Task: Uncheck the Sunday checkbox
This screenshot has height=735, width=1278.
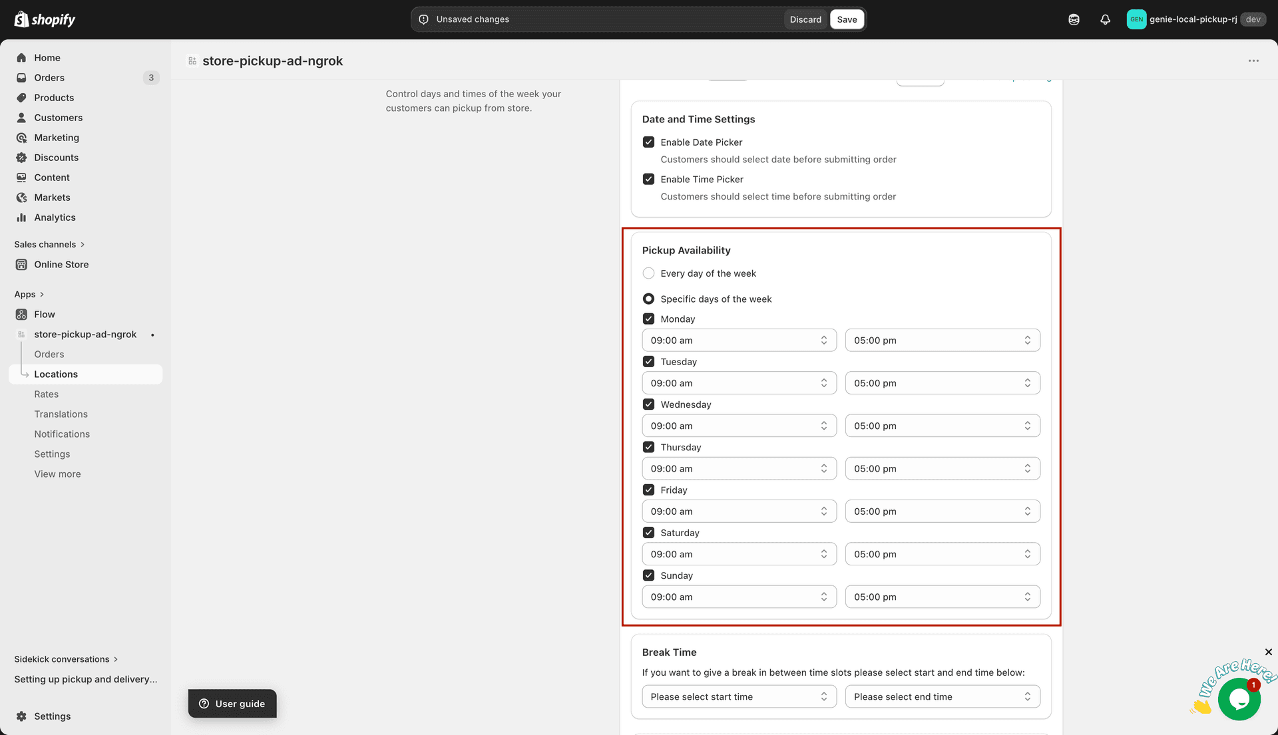Action: (x=648, y=575)
